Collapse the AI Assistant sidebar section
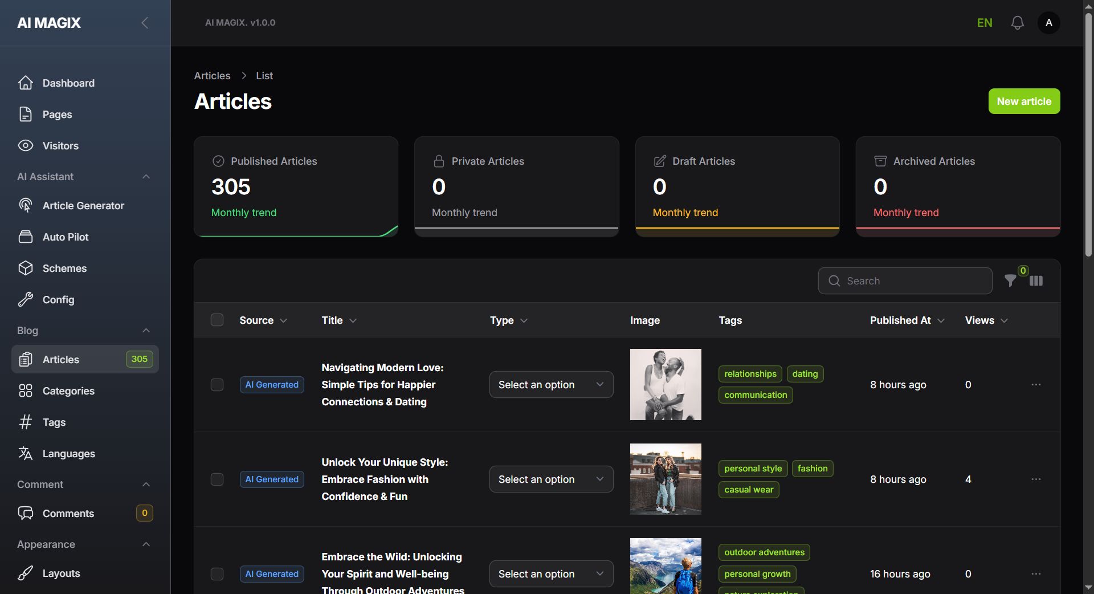The width and height of the screenshot is (1094, 594). (x=146, y=177)
